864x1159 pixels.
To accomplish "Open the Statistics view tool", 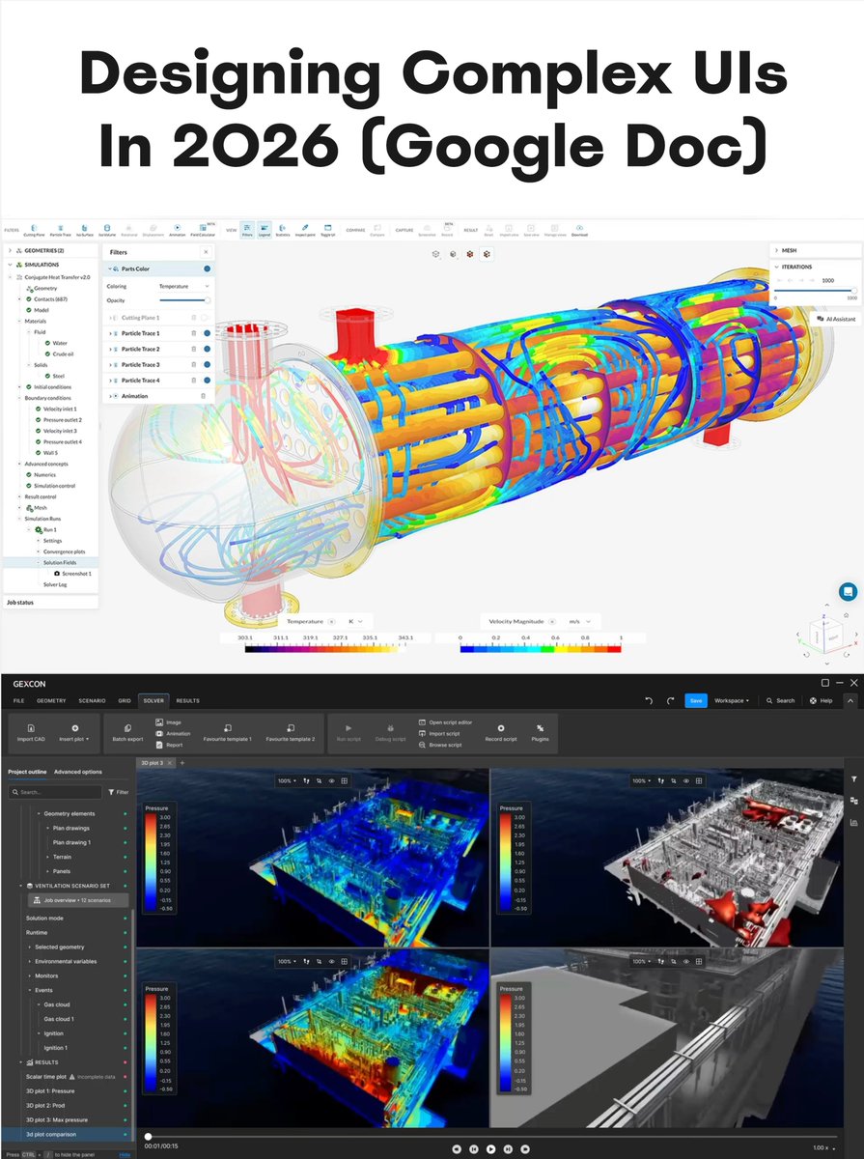I will point(283,231).
